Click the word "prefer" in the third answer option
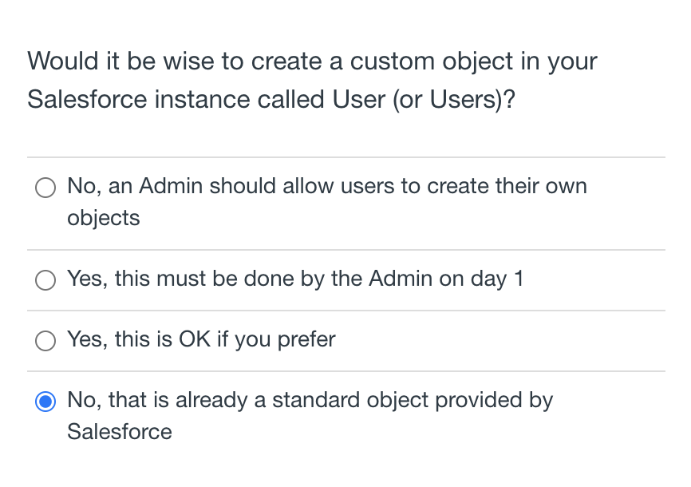The width and height of the screenshot is (691, 487). point(306,339)
